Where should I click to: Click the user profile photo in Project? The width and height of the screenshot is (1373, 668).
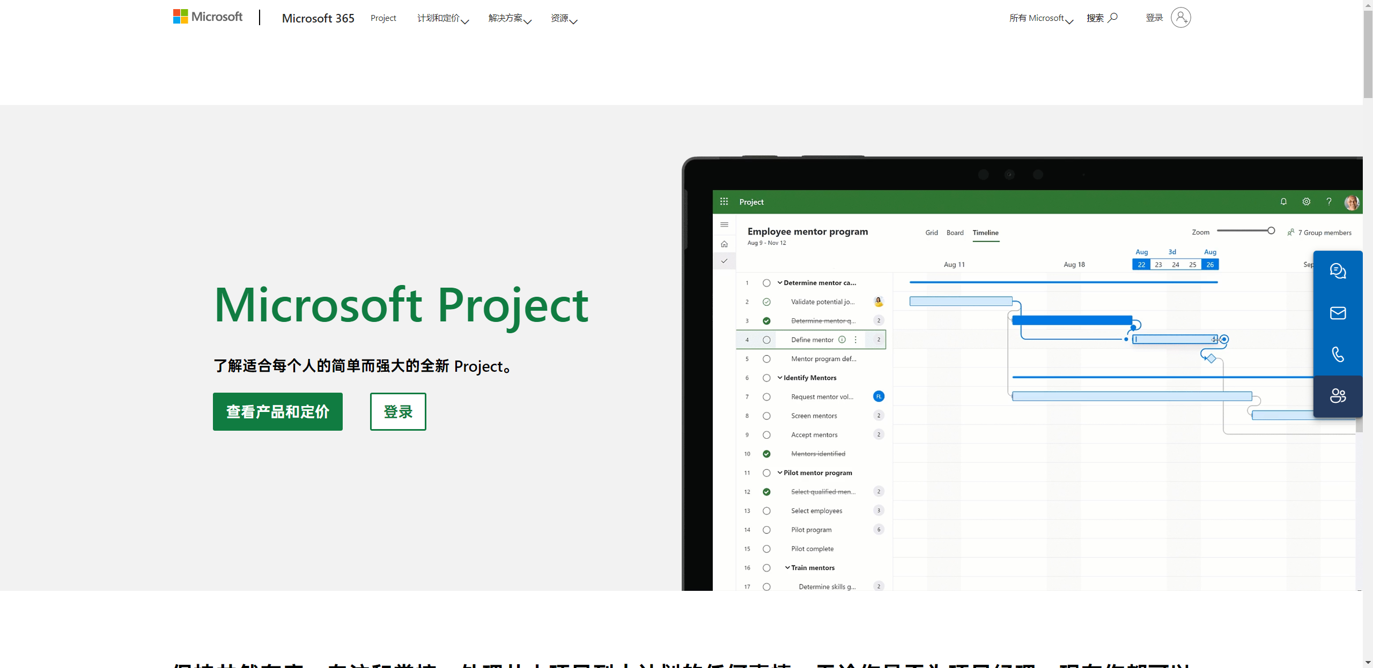click(1352, 202)
